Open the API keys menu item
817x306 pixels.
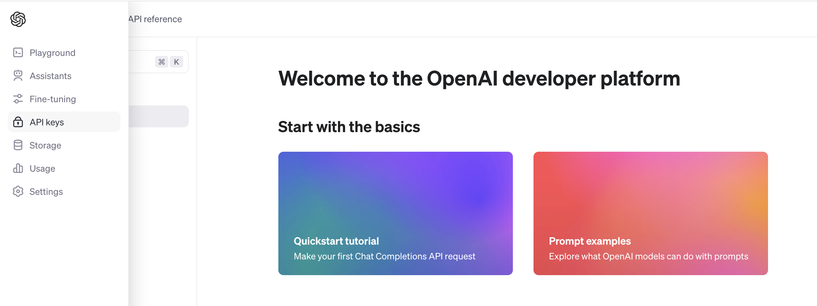pyautogui.click(x=47, y=122)
